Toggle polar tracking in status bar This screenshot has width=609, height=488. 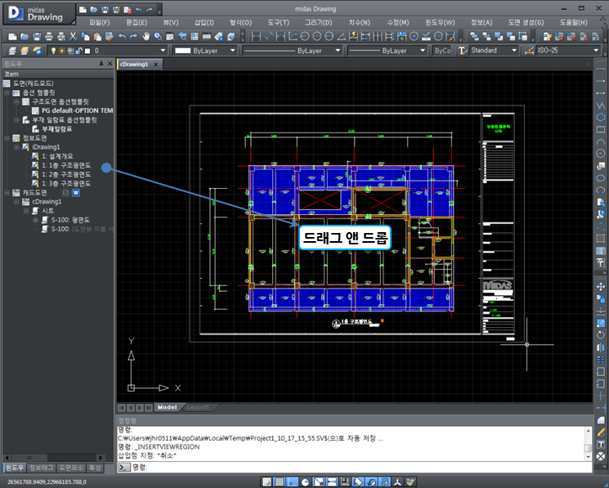click(305, 481)
